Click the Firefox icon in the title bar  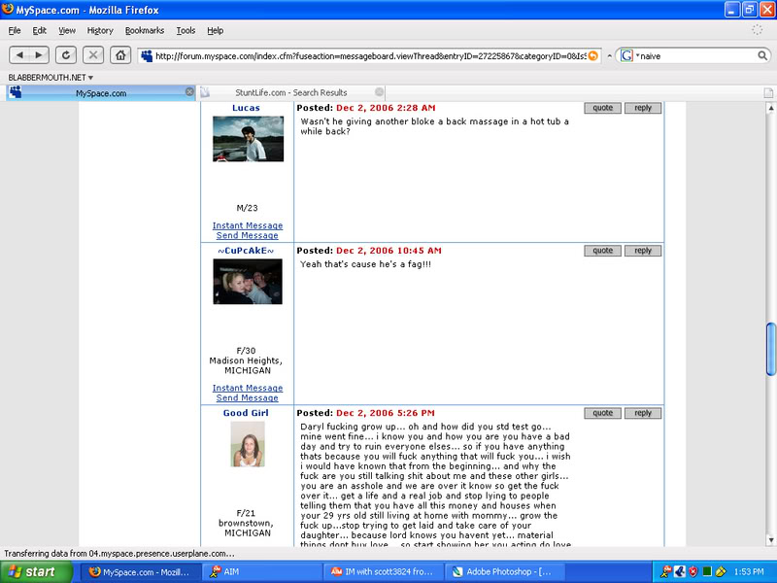coord(8,11)
